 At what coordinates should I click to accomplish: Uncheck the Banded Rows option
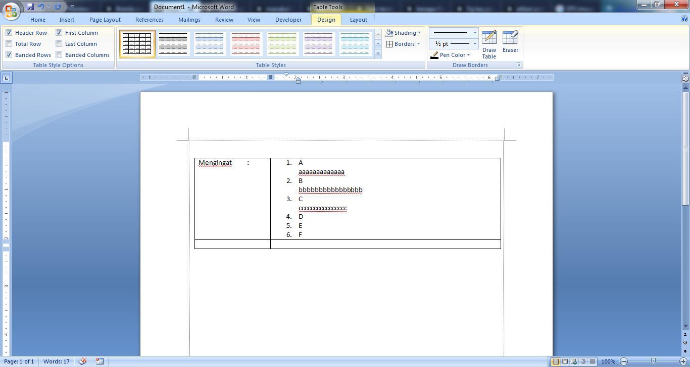[9, 55]
